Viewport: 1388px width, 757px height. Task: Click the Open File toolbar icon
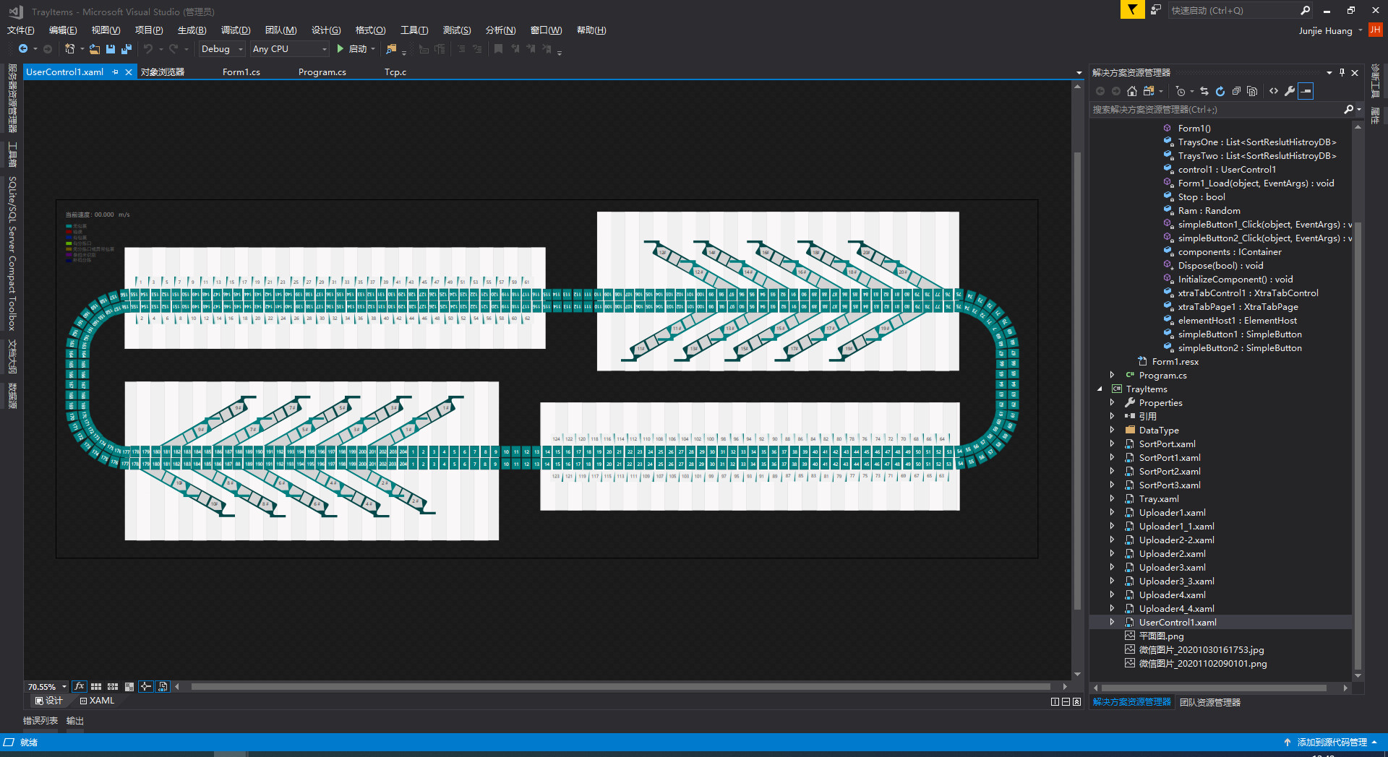click(95, 49)
